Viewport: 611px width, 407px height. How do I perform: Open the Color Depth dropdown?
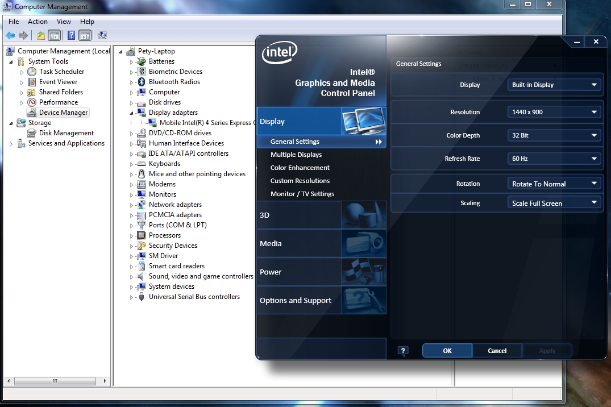click(554, 135)
